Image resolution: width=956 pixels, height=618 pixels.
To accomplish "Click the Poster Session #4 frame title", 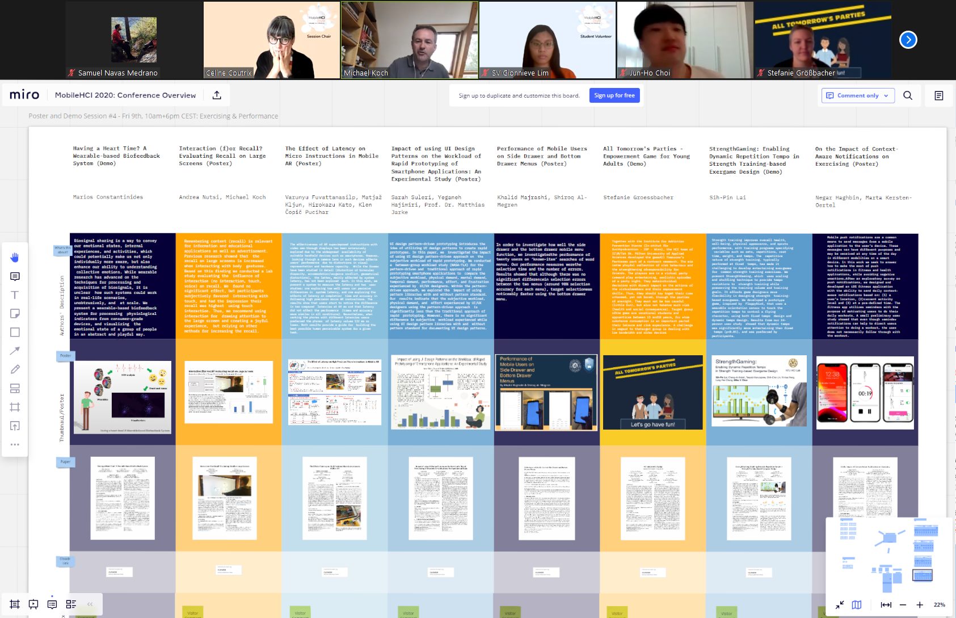I will coord(153,116).
